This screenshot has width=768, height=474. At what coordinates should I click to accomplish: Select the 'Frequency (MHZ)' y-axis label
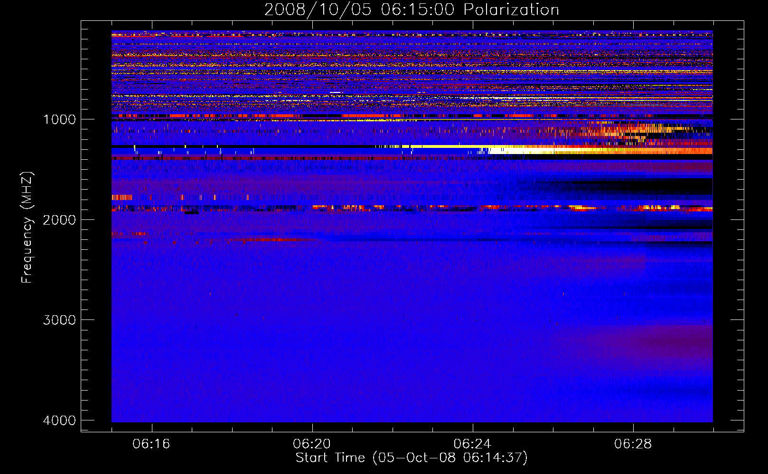tap(27, 228)
